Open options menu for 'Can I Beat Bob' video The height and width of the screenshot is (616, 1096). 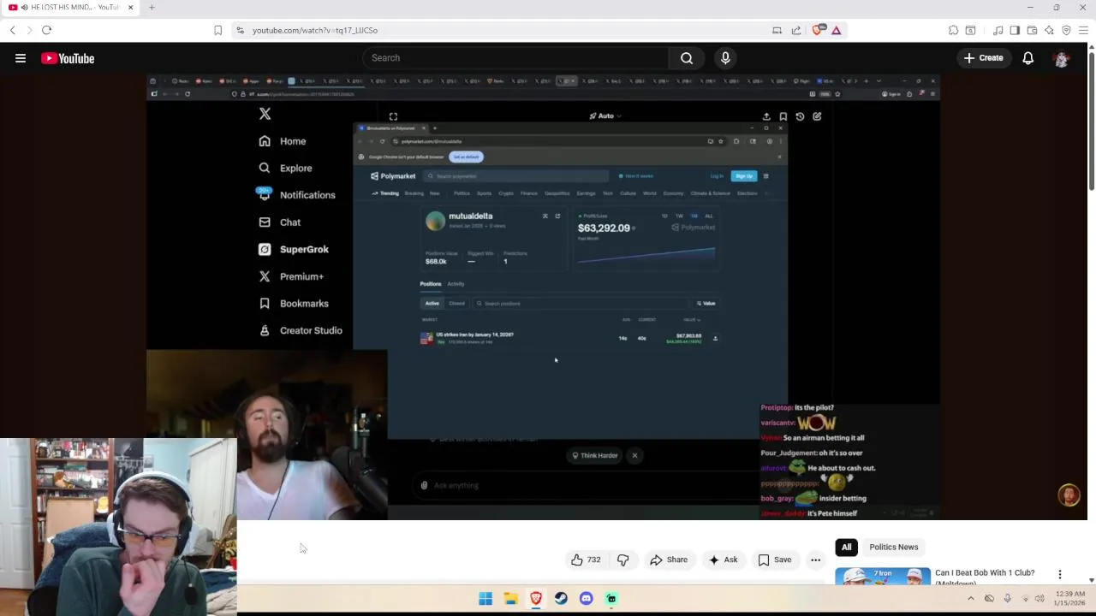(x=1060, y=574)
